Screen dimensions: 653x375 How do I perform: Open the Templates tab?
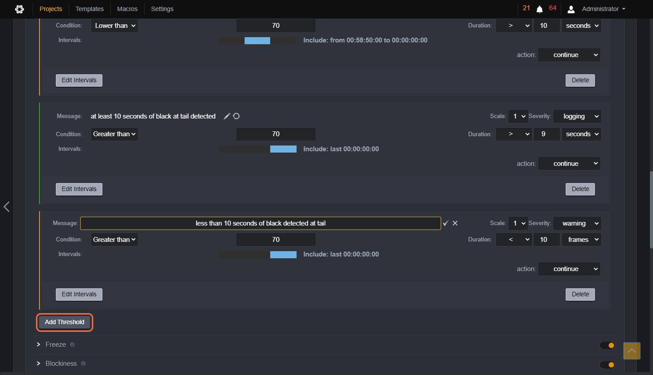click(x=90, y=9)
